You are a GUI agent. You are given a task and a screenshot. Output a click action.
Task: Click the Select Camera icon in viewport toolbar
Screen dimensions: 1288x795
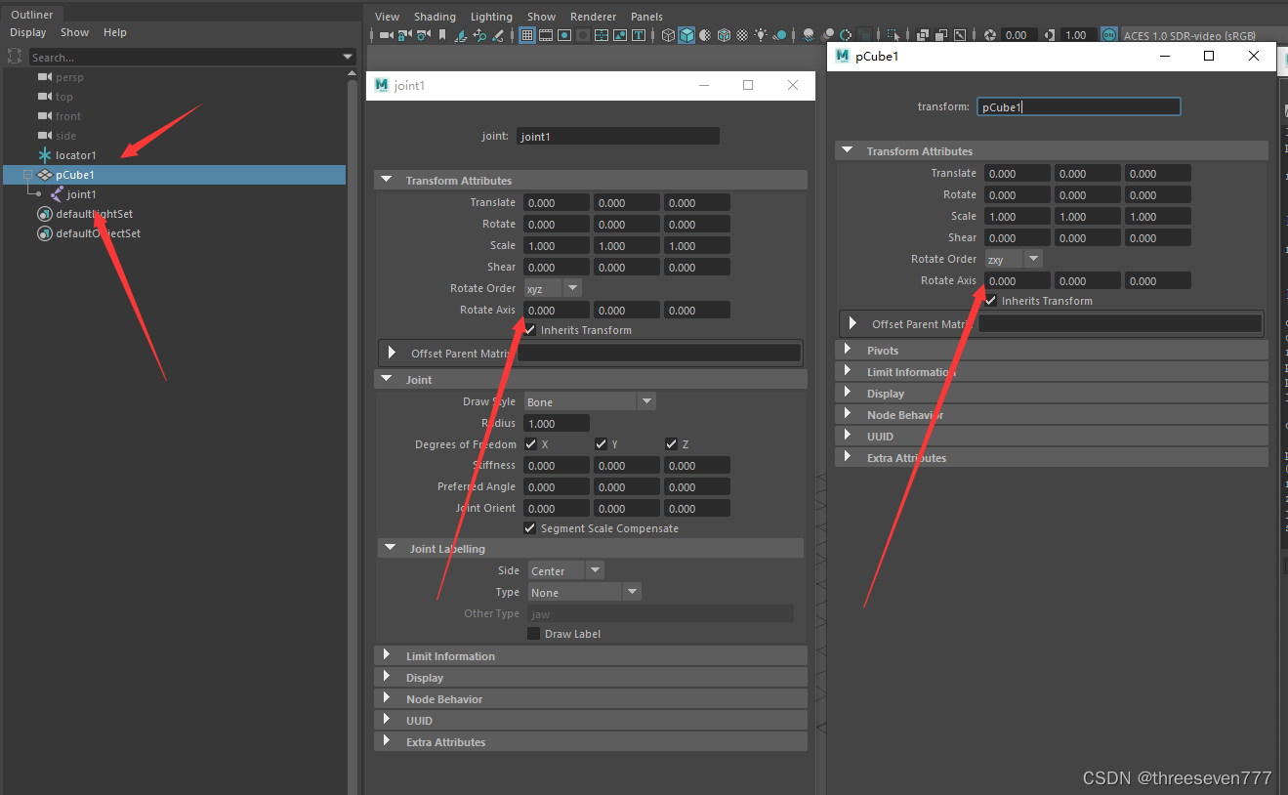pos(386,35)
